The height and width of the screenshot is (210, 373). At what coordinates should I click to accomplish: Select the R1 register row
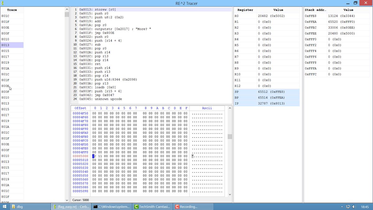pyautogui.click(x=266, y=22)
